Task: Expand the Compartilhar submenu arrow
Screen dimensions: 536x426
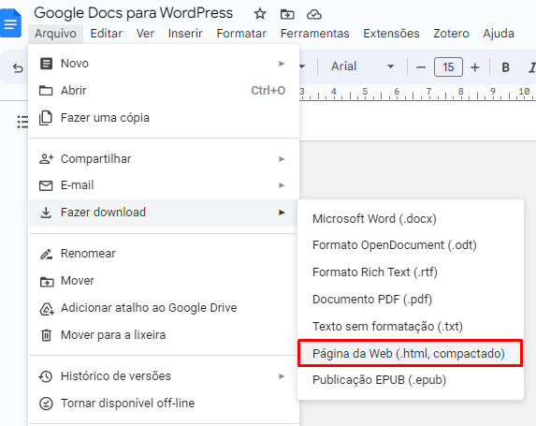Action: click(282, 159)
